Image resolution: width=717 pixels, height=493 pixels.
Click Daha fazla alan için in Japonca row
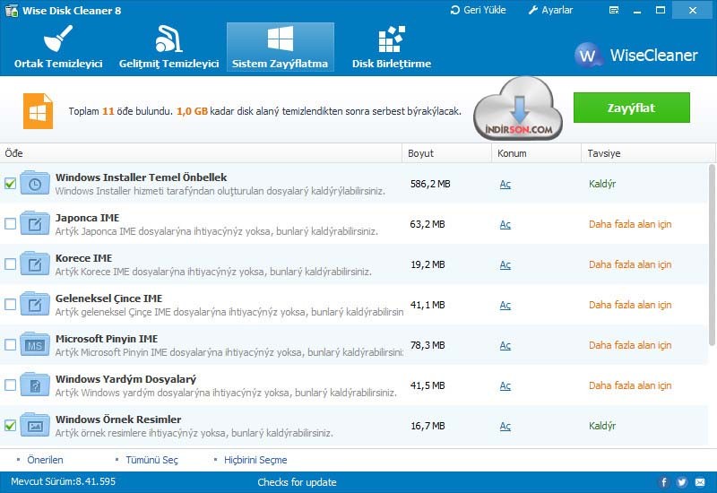[630, 224]
